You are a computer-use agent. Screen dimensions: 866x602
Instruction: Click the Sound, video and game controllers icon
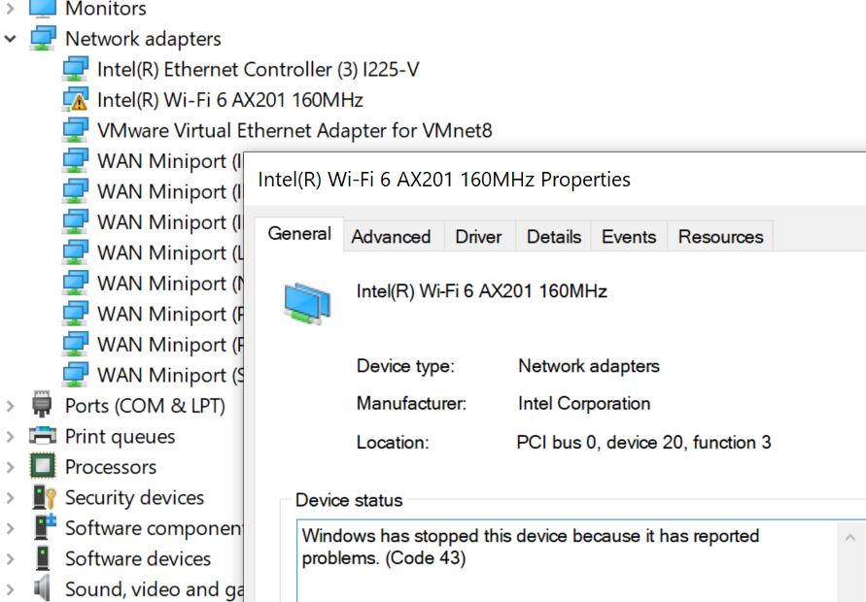point(41,588)
